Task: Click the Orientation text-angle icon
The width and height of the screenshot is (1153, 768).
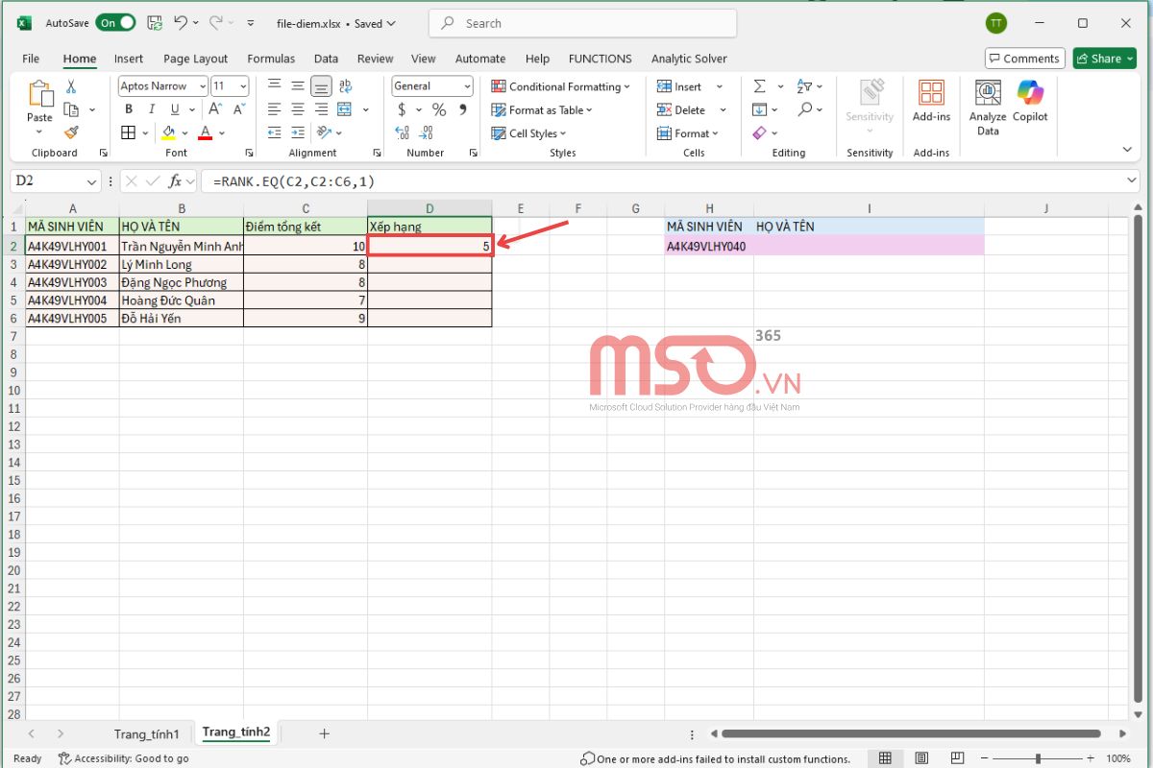Action: pyautogui.click(x=324, y=132)
